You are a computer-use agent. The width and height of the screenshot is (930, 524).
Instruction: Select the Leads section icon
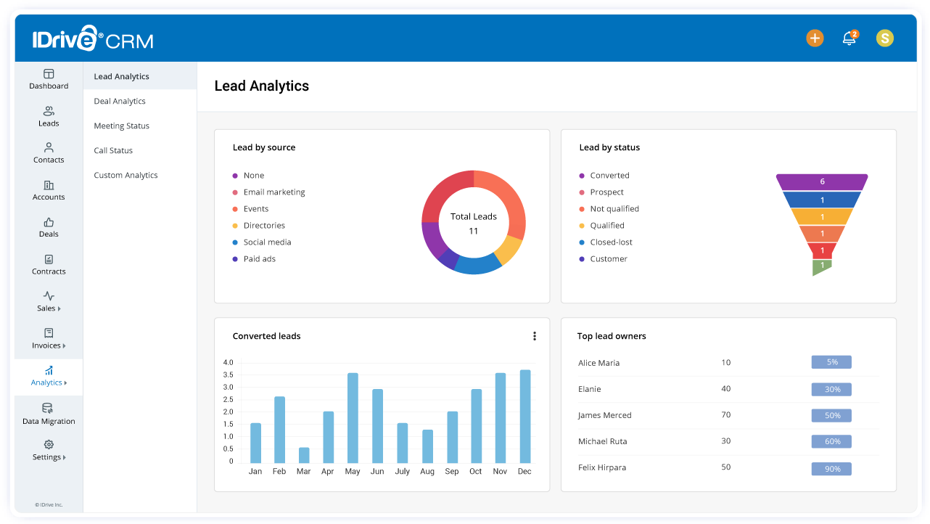point(48,116)
